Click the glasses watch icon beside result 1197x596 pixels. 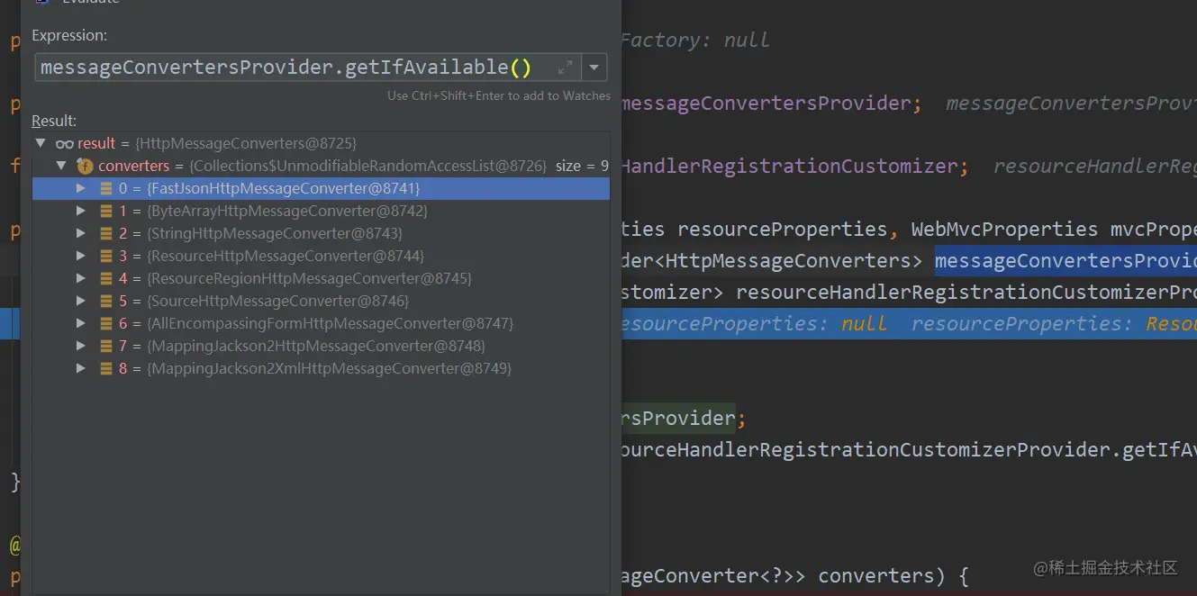click(64, 144)
